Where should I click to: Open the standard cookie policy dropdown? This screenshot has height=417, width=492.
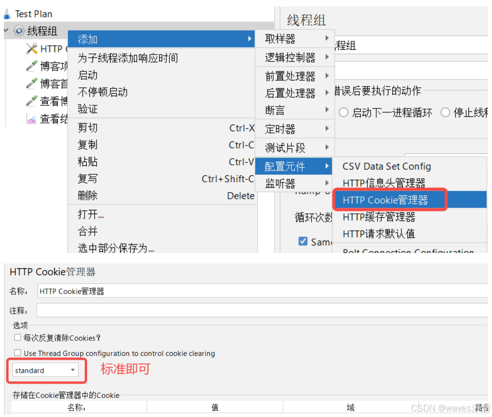45,370
